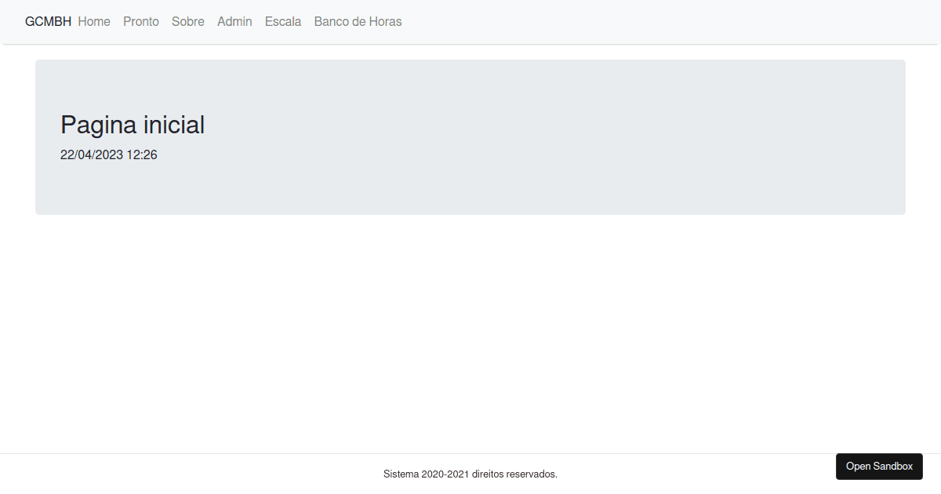Image resolution: width=941 pixels, height=494 pixels.
Task: Open Sobre from the navigation bar
Action: tap(187, 21)
